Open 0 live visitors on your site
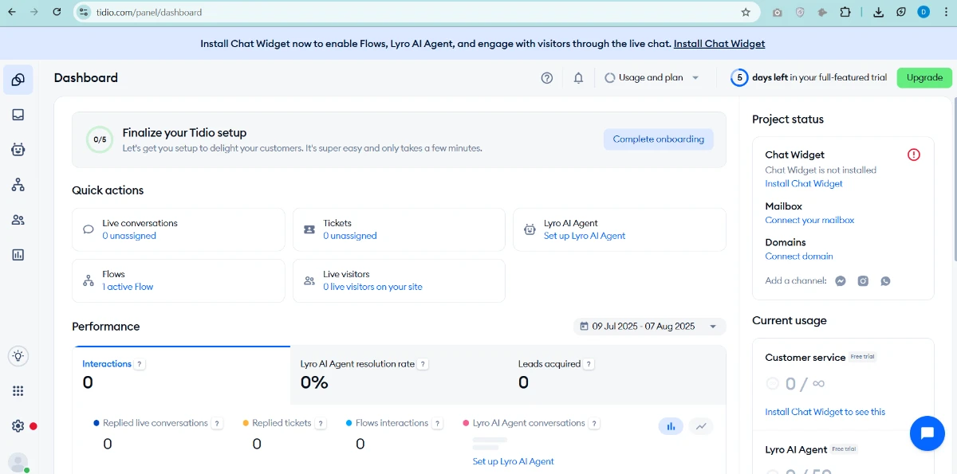957x474 pixels. click(372, 287)
